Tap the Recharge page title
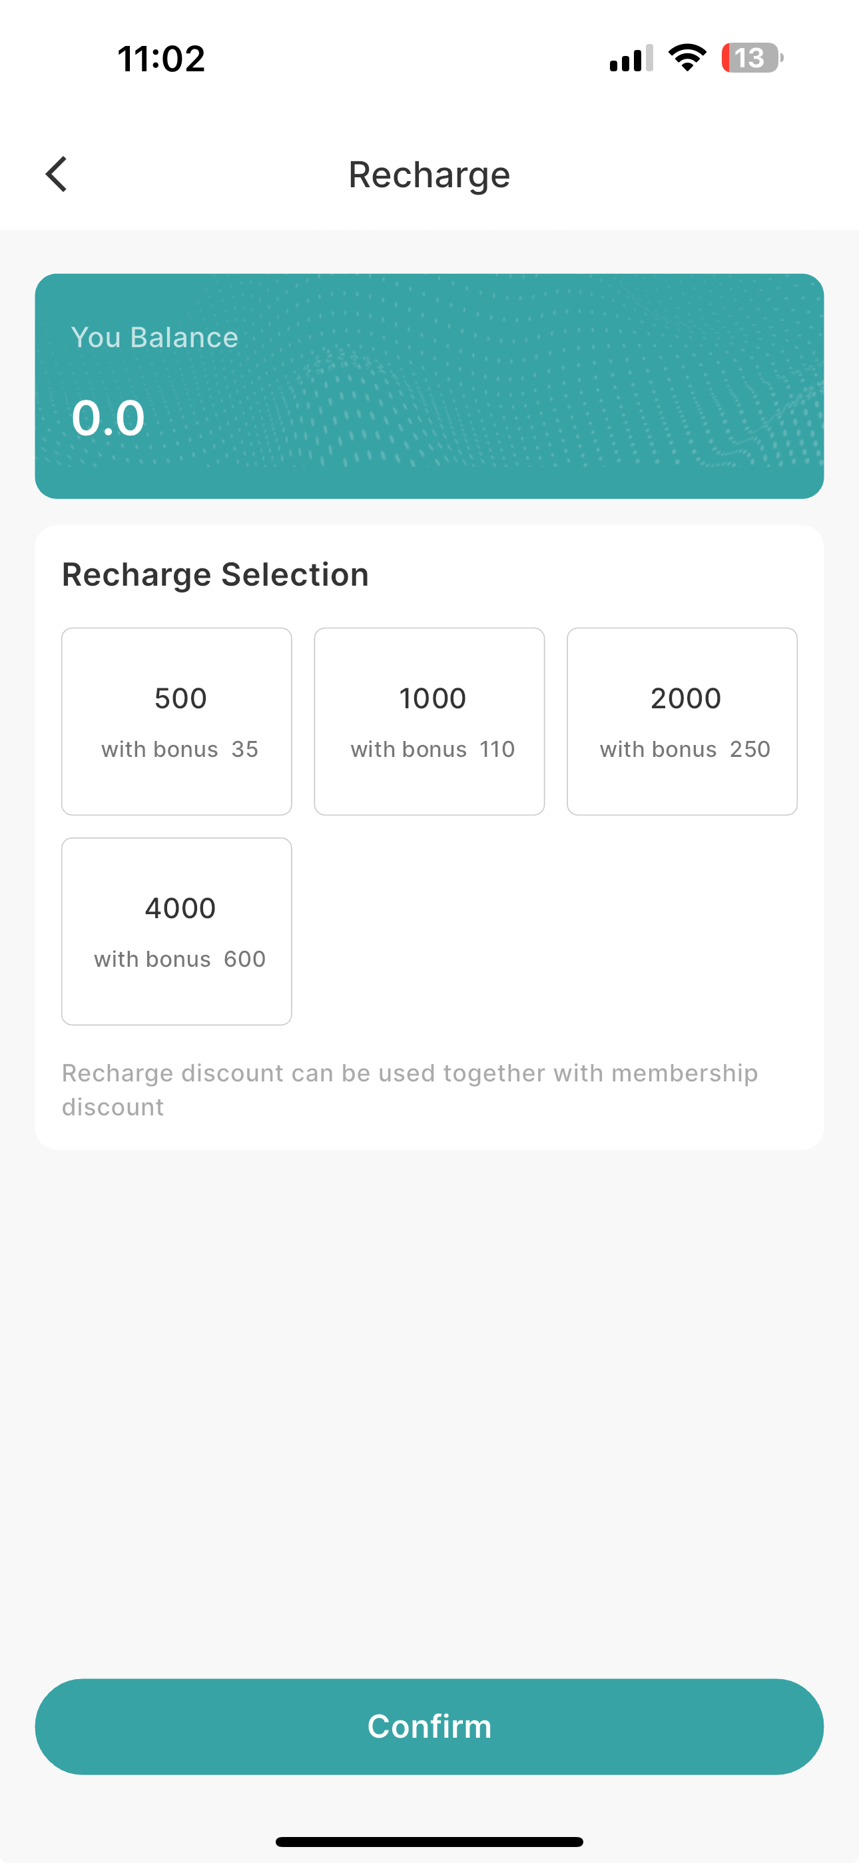 point(429,175)
